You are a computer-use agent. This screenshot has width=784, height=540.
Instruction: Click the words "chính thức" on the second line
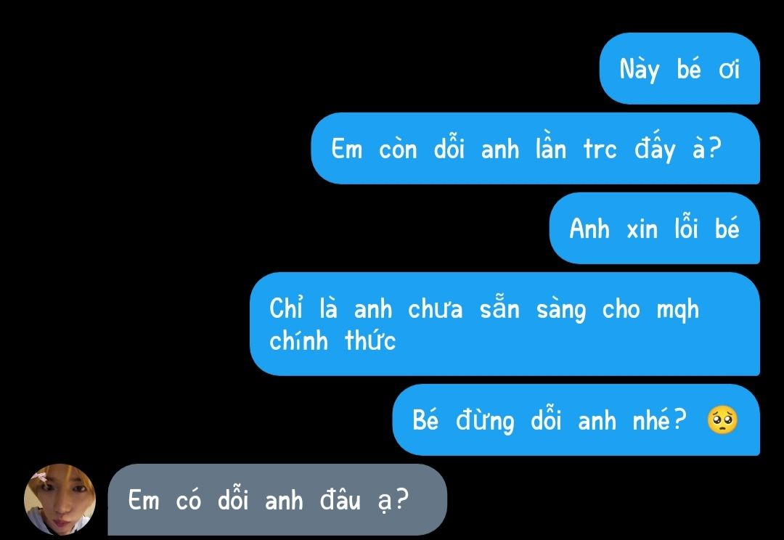coord(332,342)
